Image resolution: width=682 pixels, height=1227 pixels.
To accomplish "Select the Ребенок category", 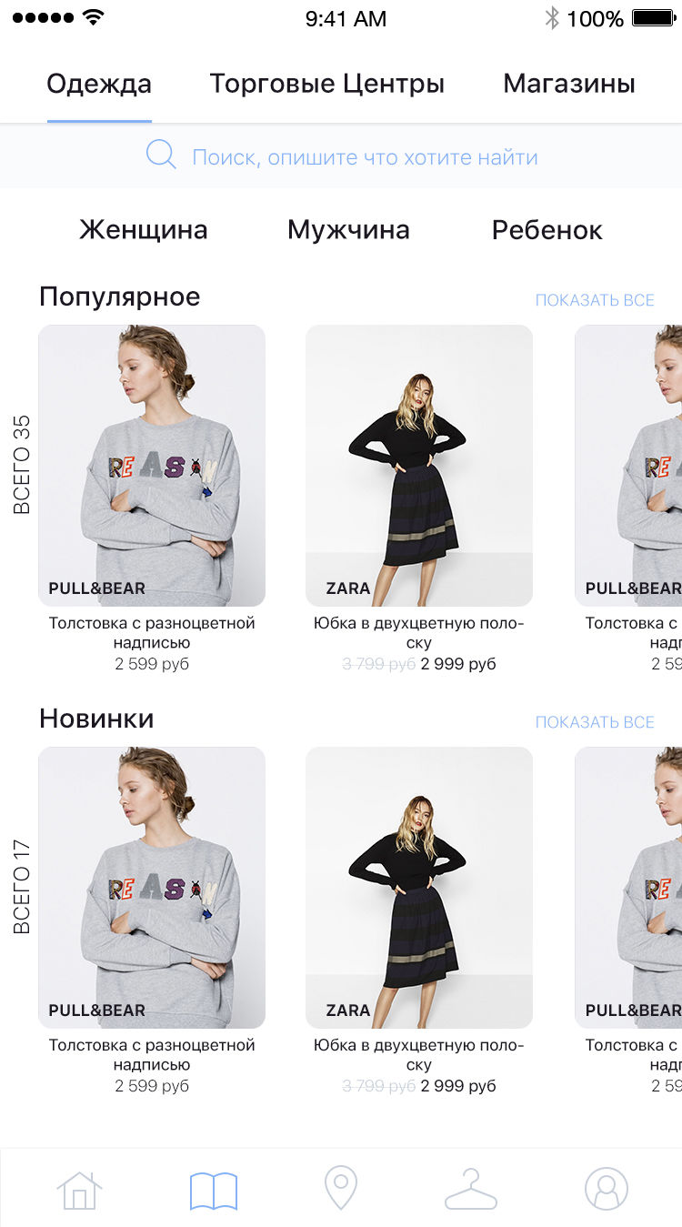I will [x=547, y=229].
